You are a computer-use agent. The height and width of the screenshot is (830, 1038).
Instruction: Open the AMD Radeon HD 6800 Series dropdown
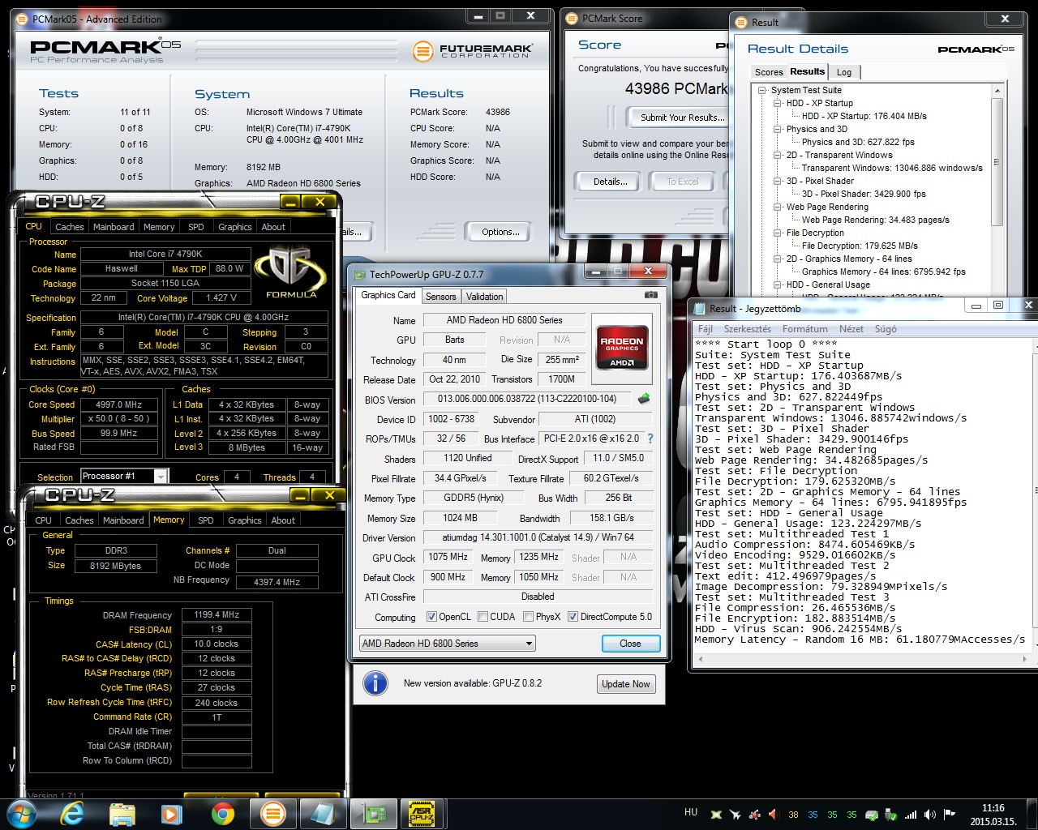pyautogui.click(x=448, y=644)
